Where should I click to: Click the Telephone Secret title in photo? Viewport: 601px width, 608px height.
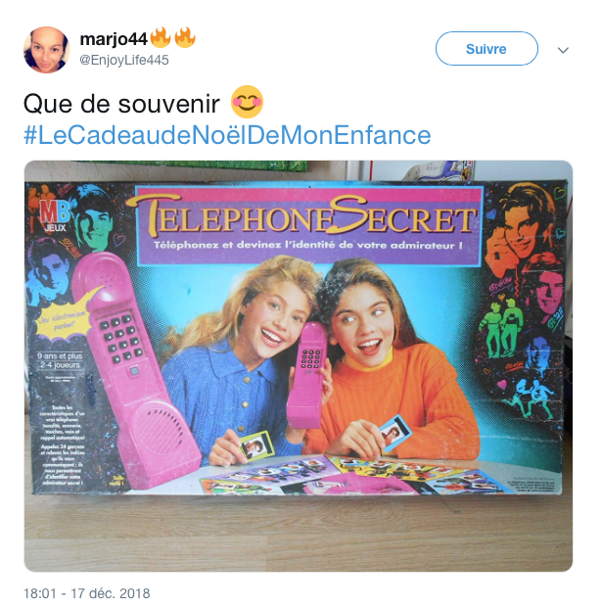(302, 214)
